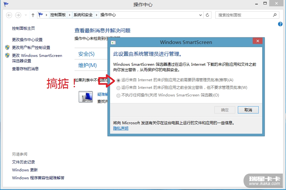This screenshot has width=286, height=190.
Task: Click the troubleshooting computer icon
Action: pyautogui.click(x=86, y=97)
